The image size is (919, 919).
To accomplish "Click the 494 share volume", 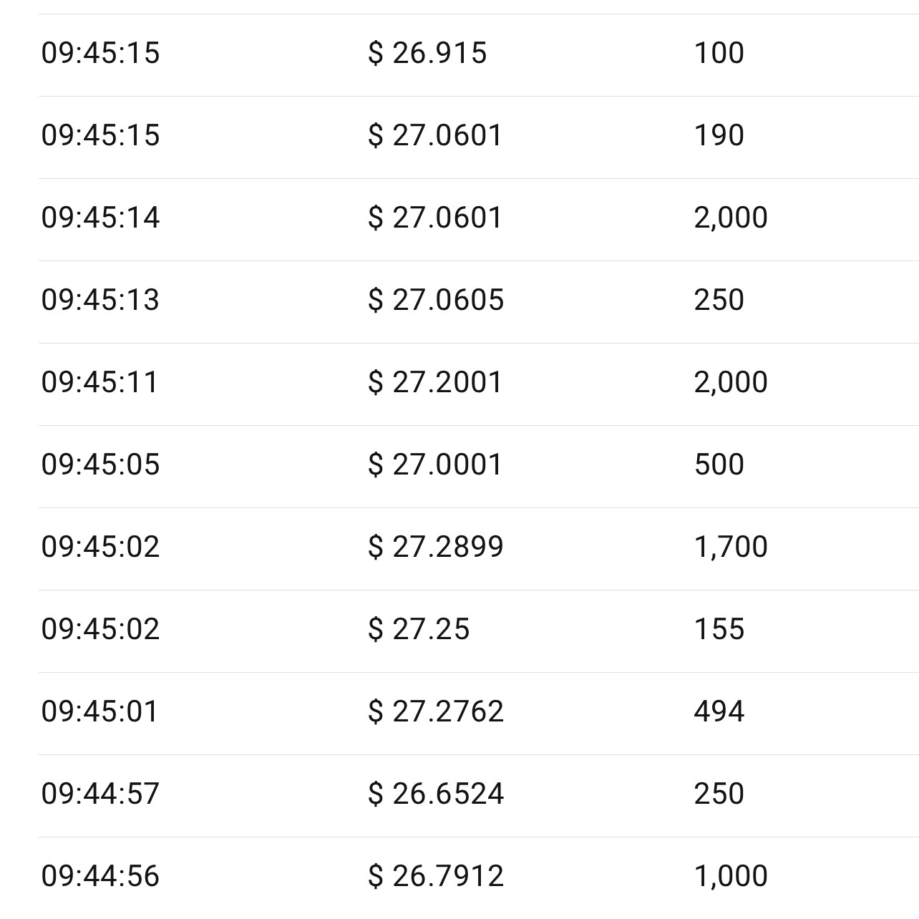I will (x=719, y=711).
